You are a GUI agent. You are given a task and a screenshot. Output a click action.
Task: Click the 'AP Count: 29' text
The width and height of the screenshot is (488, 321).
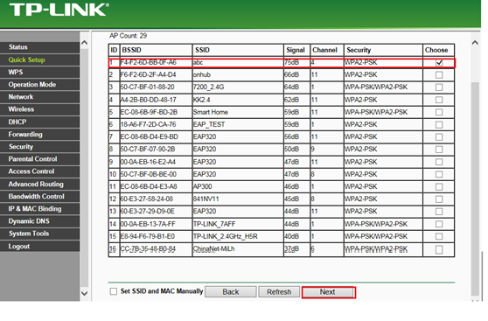click(128, 36)
